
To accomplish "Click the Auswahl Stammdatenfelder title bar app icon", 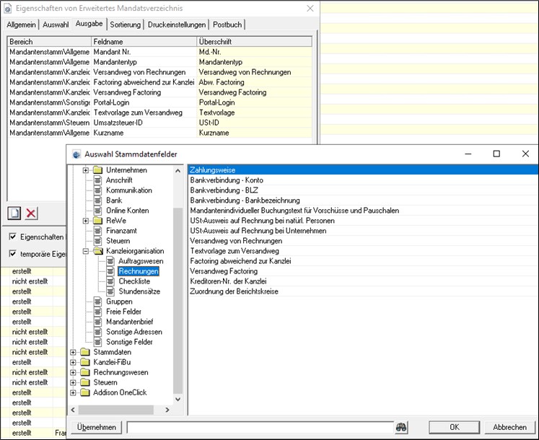I will tap(76, 154).
